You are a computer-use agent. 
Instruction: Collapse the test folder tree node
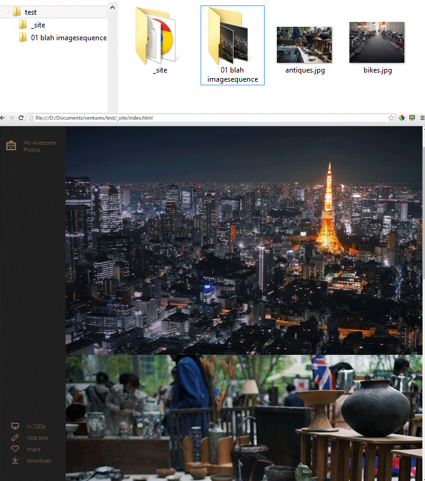[7, 12]
